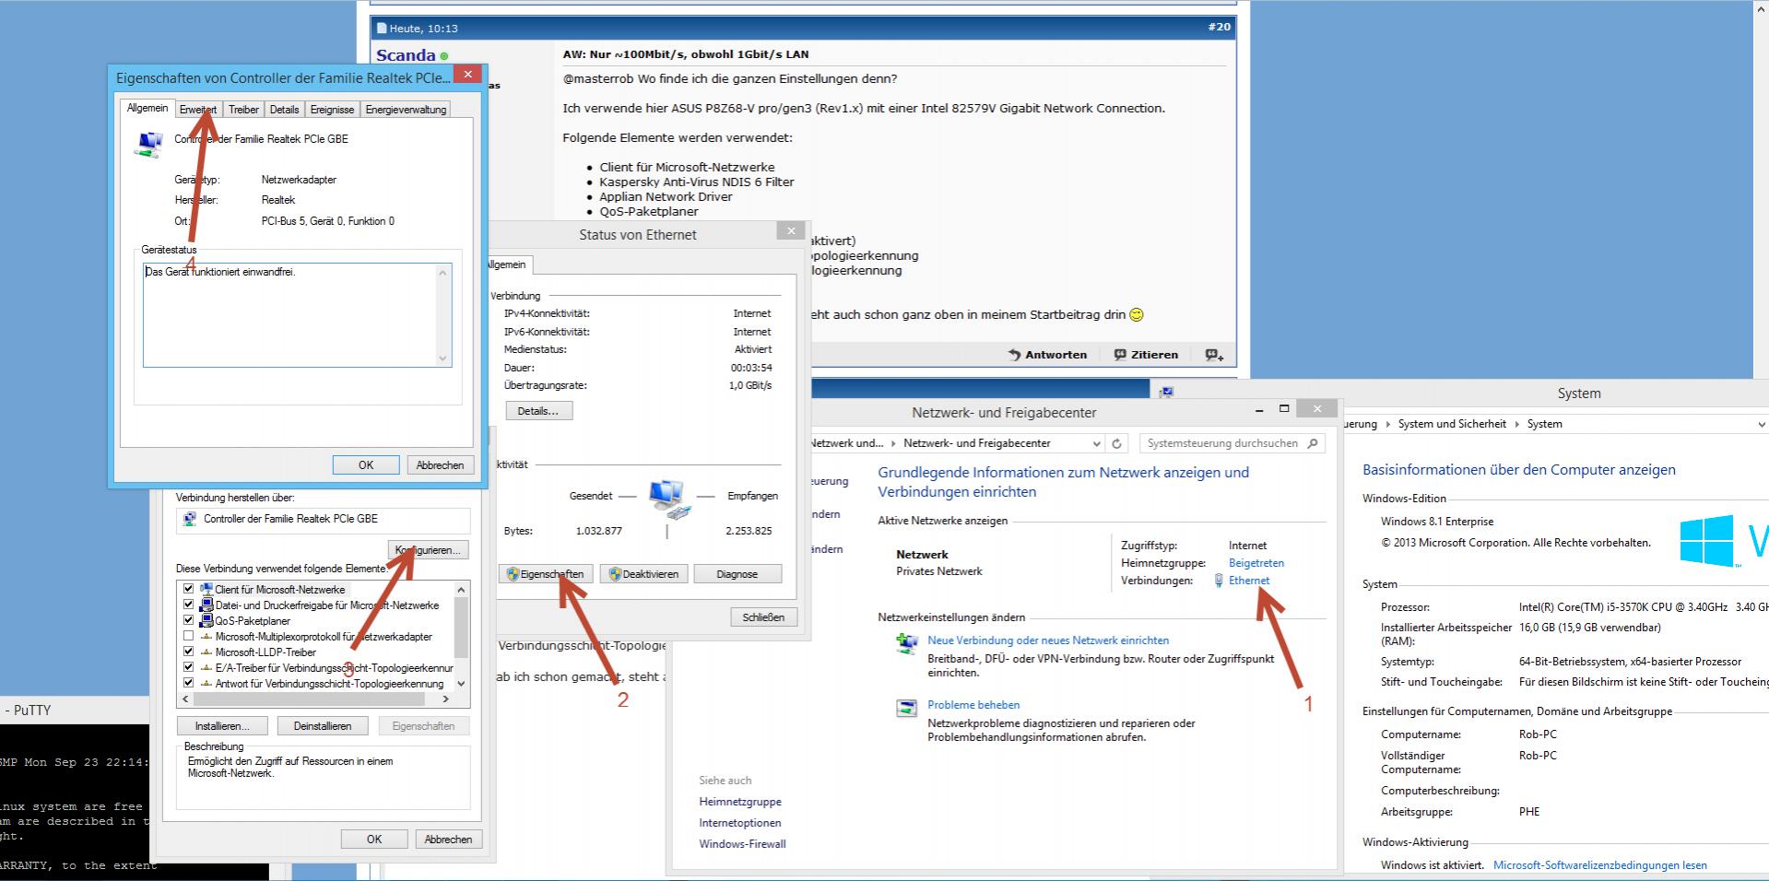Click the Heimnetzgruppe link under Siehe auch
1769x881 pixels.
740,802
